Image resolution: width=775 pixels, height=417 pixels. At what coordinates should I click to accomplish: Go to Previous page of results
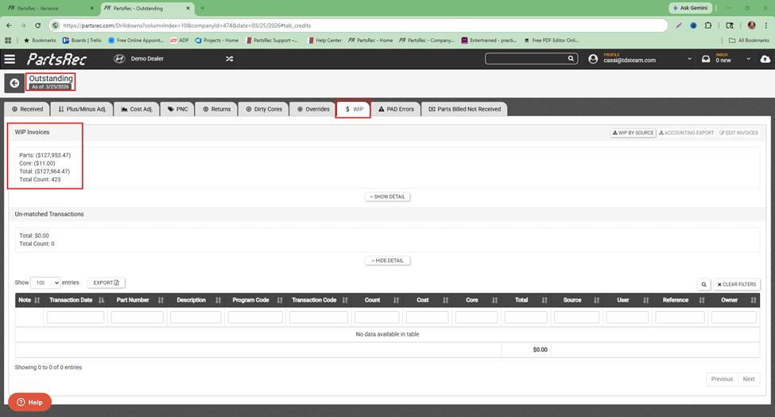coord(722,379)
